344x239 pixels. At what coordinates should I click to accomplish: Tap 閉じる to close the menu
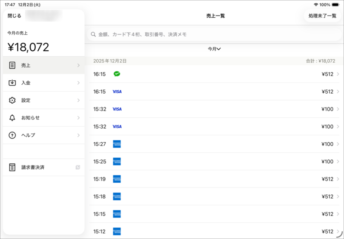(x=15, y=16)
